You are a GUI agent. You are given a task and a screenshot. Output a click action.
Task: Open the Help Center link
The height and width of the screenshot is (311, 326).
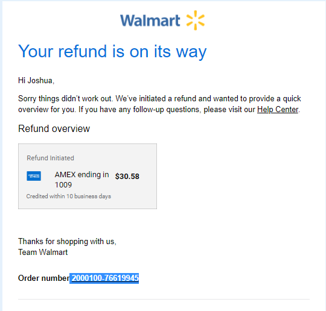pyautogui.click(x=278, y=110)
